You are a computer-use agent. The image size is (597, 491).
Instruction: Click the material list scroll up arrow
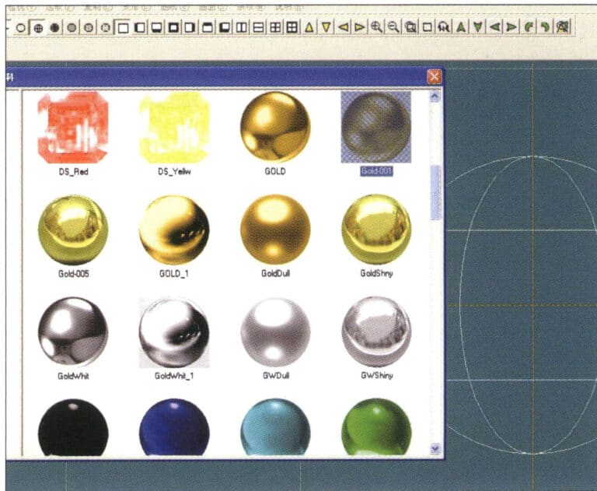point(435,96)
